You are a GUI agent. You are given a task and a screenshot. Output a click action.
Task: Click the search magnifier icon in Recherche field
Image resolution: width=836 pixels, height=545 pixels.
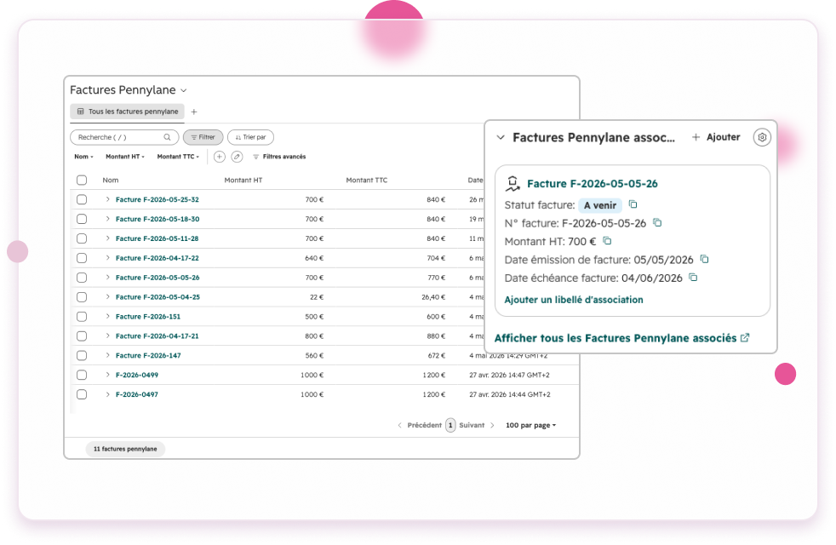[168, 137]
